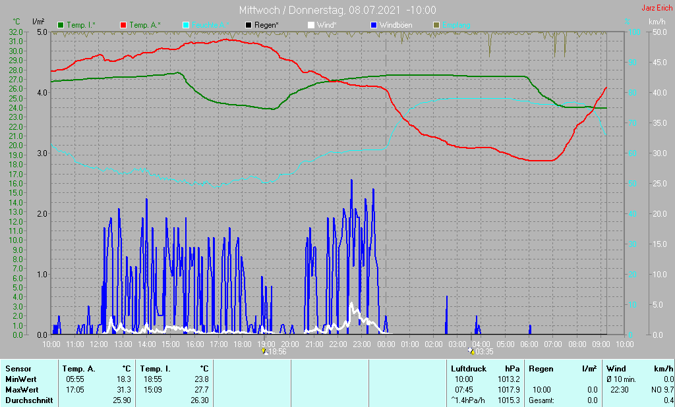Click the 'Sensor' row header in the table
This screenshot has width=675, height=407.
click(x=18, y=369)
